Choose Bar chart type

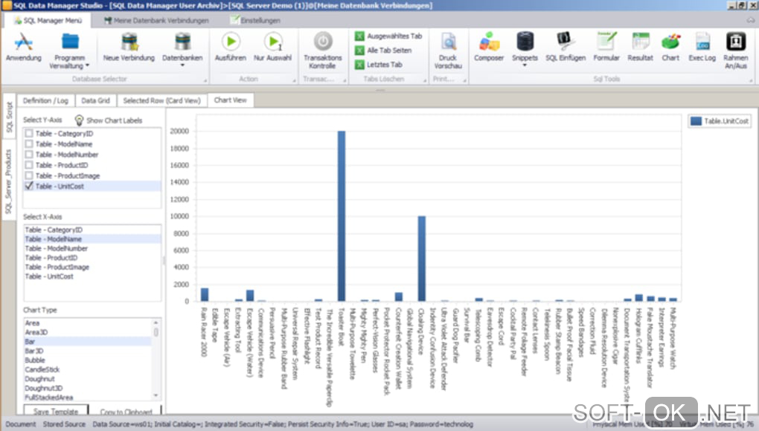tap(88, 342)
